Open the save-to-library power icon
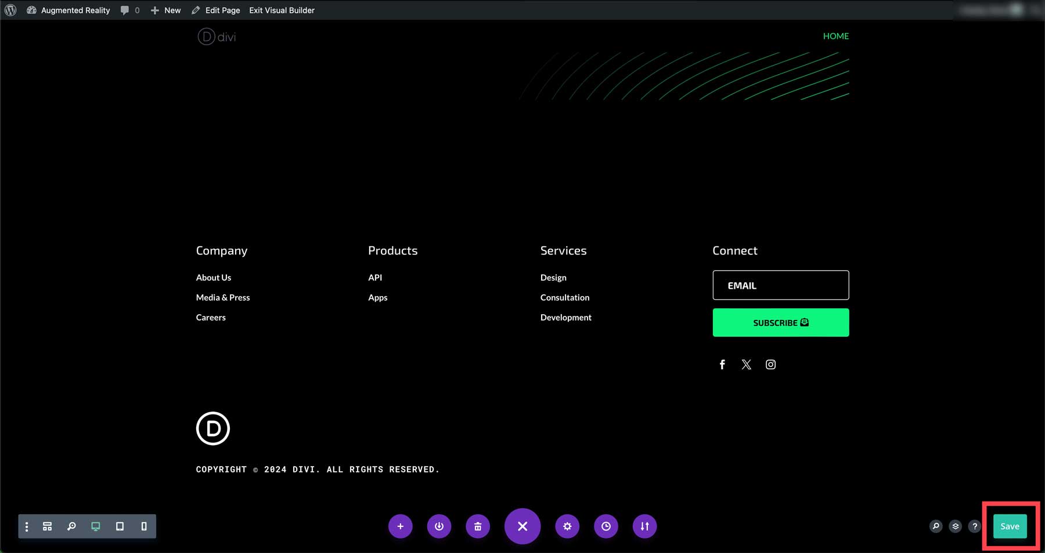The width and height of the screenshot is (1045, 553). (439, 526)
